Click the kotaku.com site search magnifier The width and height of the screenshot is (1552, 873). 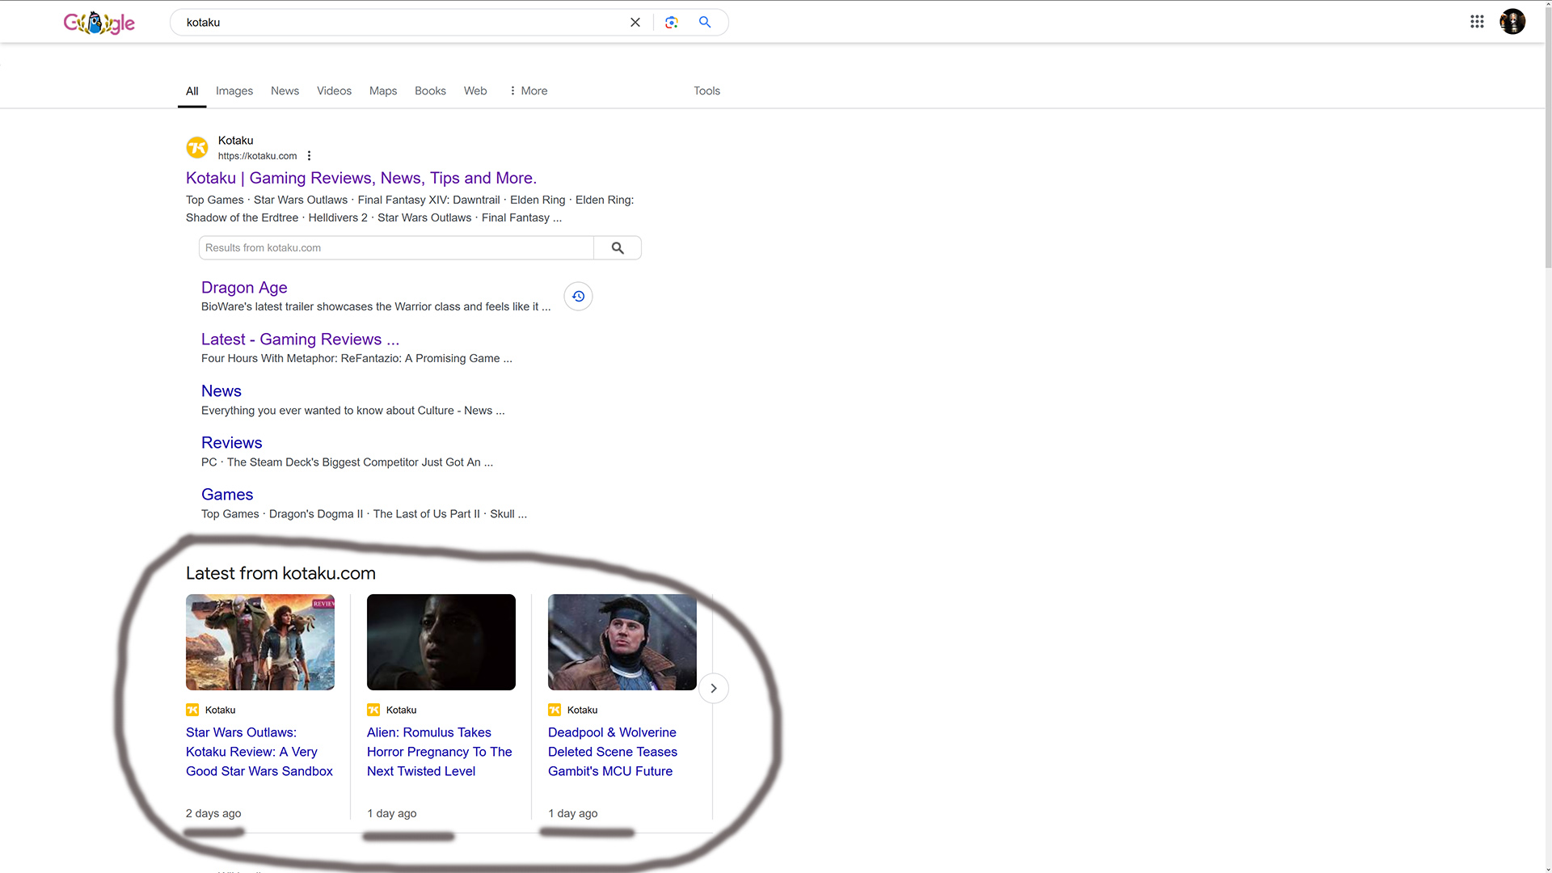tap(618, 248)
